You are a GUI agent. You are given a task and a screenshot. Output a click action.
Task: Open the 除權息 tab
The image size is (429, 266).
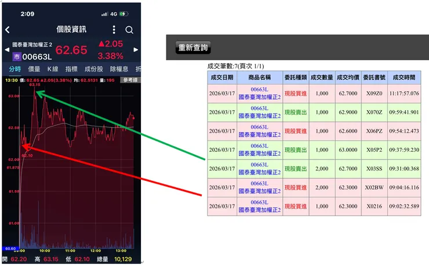point(119,69)
